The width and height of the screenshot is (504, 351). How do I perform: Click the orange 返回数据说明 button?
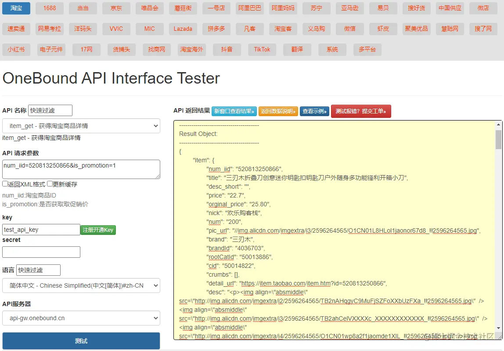(x=278, y=111)
